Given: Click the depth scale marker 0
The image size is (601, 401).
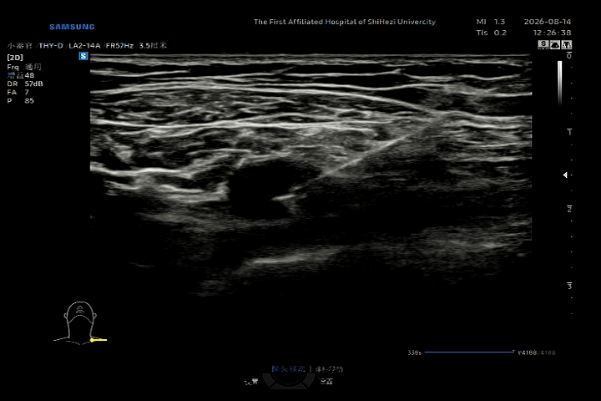Looking at the screenshot, I should 569,56.
